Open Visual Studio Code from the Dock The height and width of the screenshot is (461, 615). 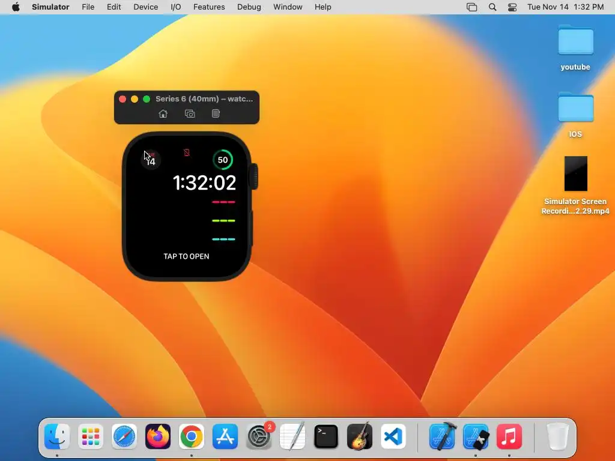pyautogui.click(x=393, y=436)
